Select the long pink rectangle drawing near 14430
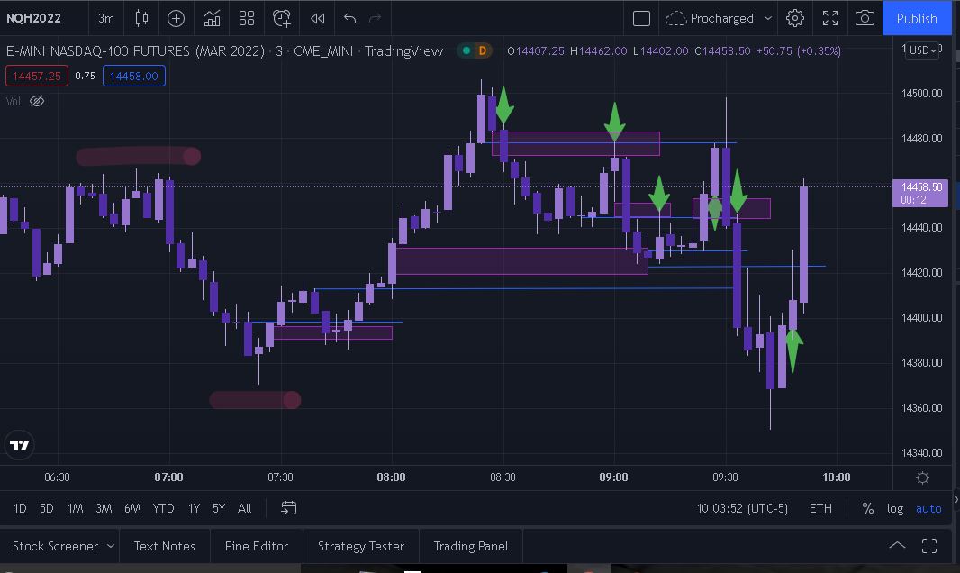The height and width of the screenshot is (573, 960). click(521, 260)
